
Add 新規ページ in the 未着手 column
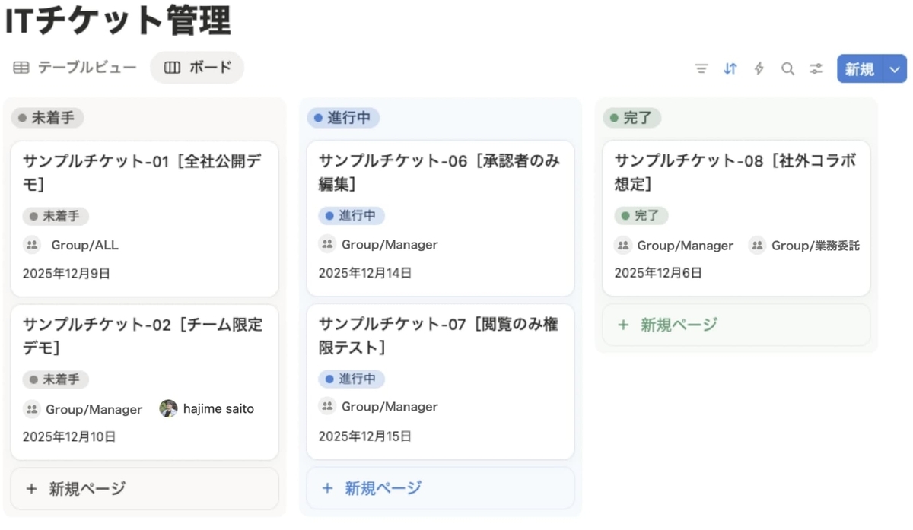(x=145, y=488)
